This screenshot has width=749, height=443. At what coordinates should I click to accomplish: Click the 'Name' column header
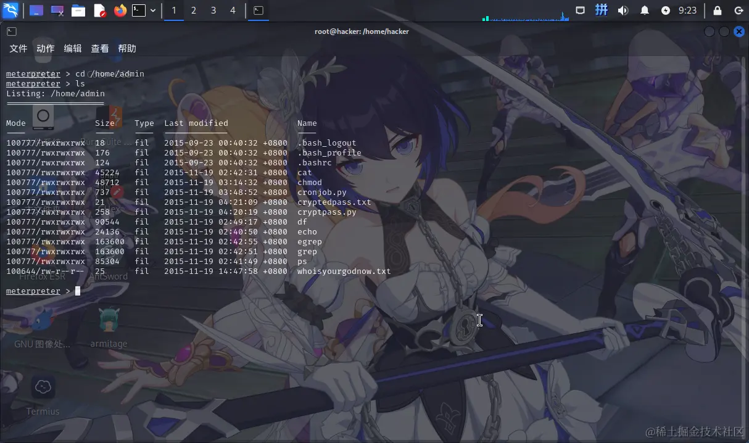(x=307, y=123)
